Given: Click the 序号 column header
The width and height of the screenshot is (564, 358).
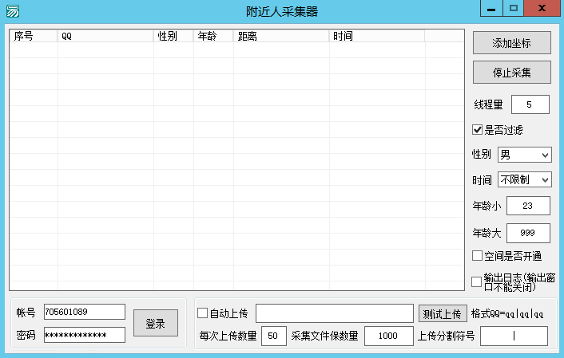Looking at the screenshot, I should click(x=33, y=37).
